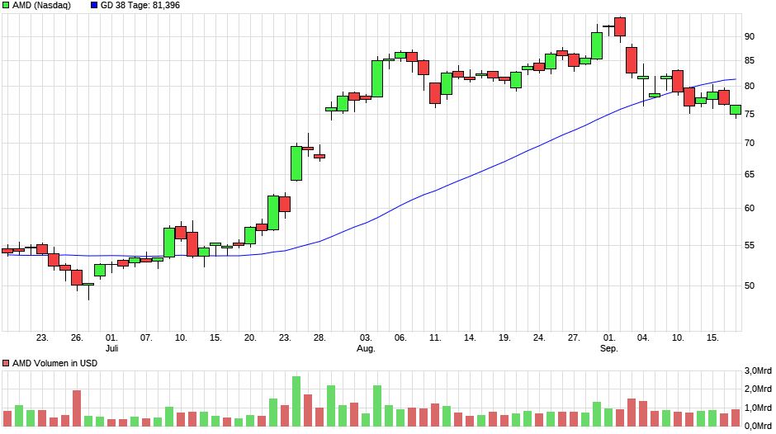
Task: Click the 60 price axis label
Action: point(750,209)
